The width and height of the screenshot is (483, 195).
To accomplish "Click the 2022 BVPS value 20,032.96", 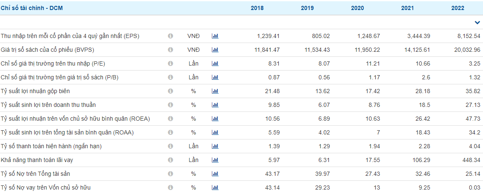I will [x=468, y=50].
